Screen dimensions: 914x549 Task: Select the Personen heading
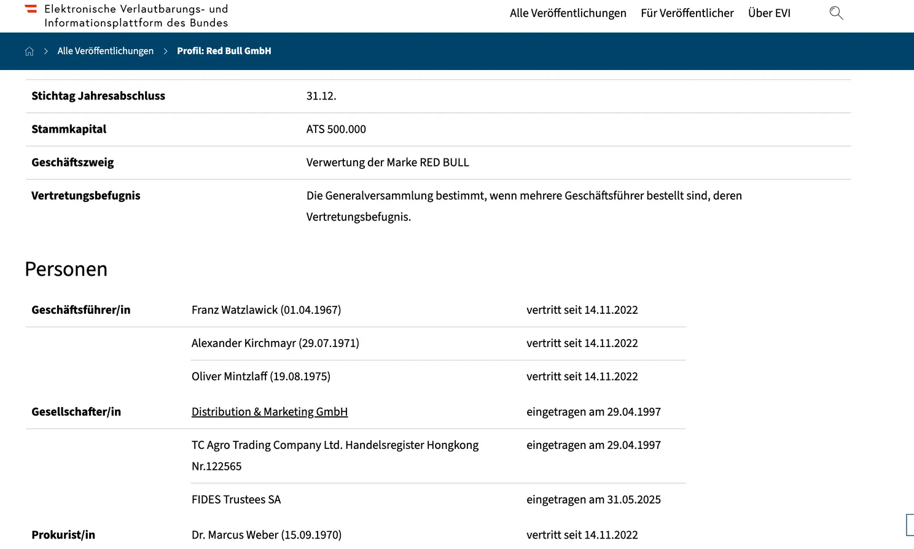pos(66,269)
